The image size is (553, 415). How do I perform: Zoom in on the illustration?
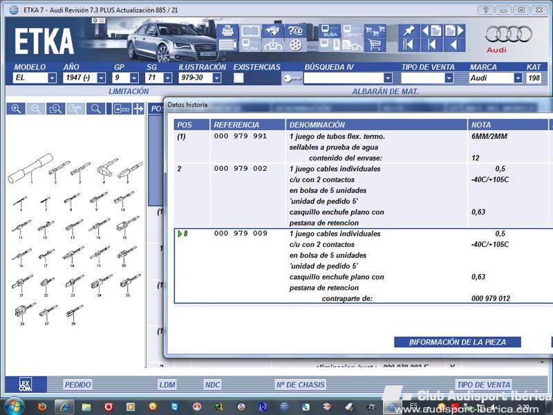pos(16,109)
